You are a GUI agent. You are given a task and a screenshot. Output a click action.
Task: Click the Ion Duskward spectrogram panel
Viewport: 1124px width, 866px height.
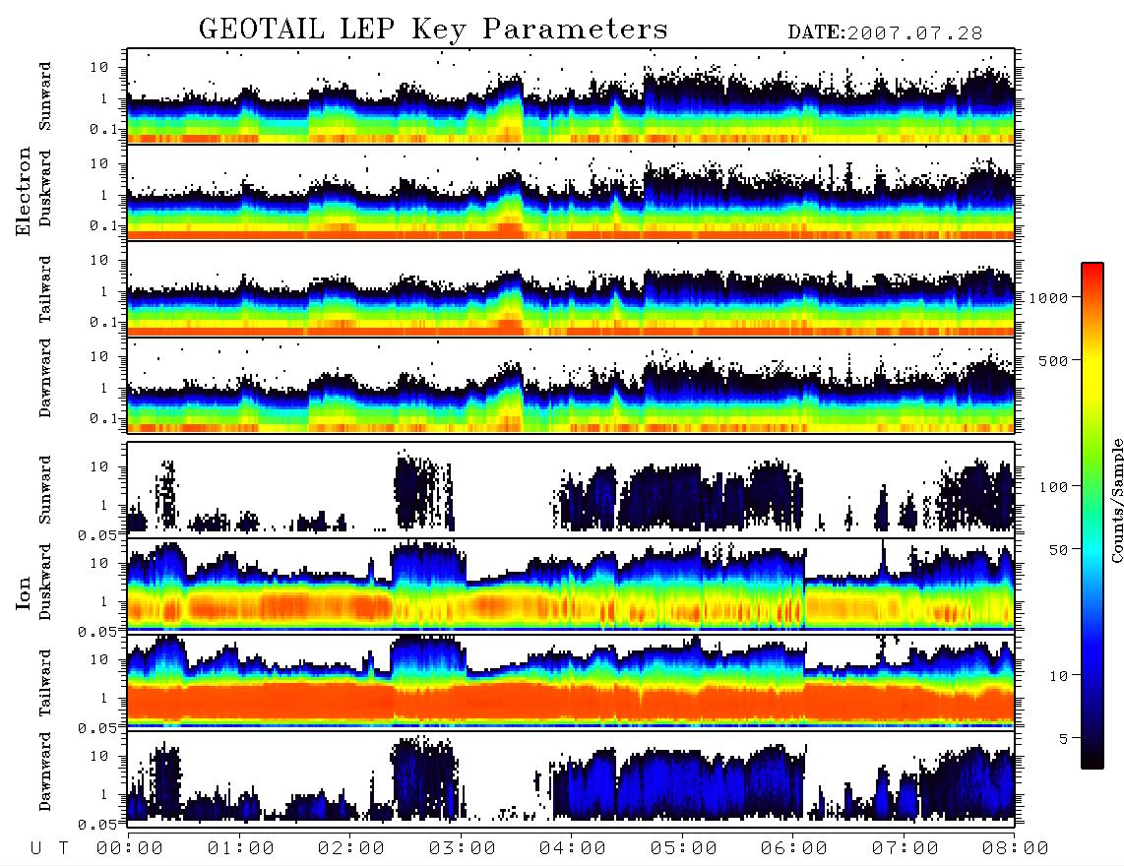(x=571, y=586)
